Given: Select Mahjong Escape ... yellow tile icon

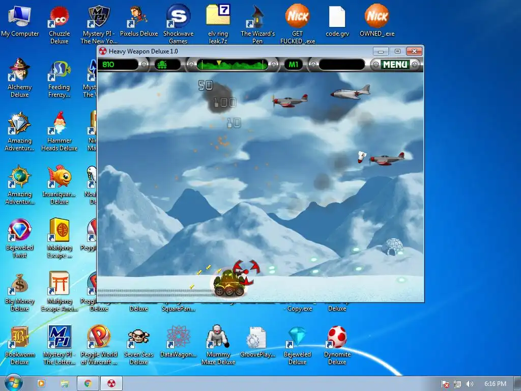Looking at the screenshot, I should click(x=59, y=239).
